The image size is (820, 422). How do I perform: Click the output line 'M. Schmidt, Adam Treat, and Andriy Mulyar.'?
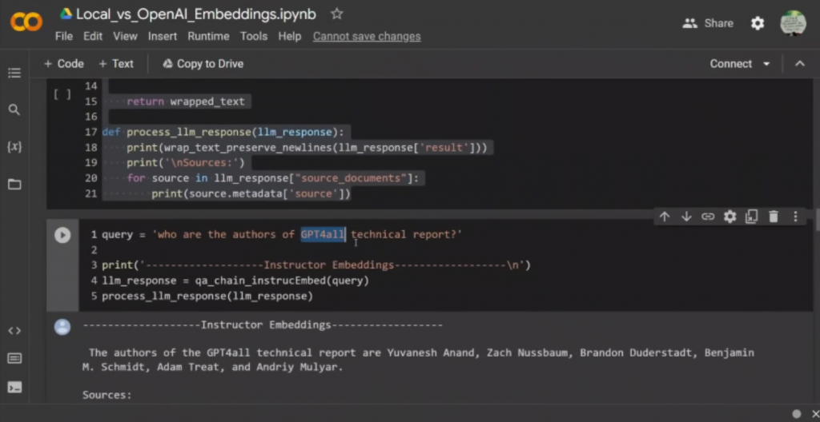212,367
